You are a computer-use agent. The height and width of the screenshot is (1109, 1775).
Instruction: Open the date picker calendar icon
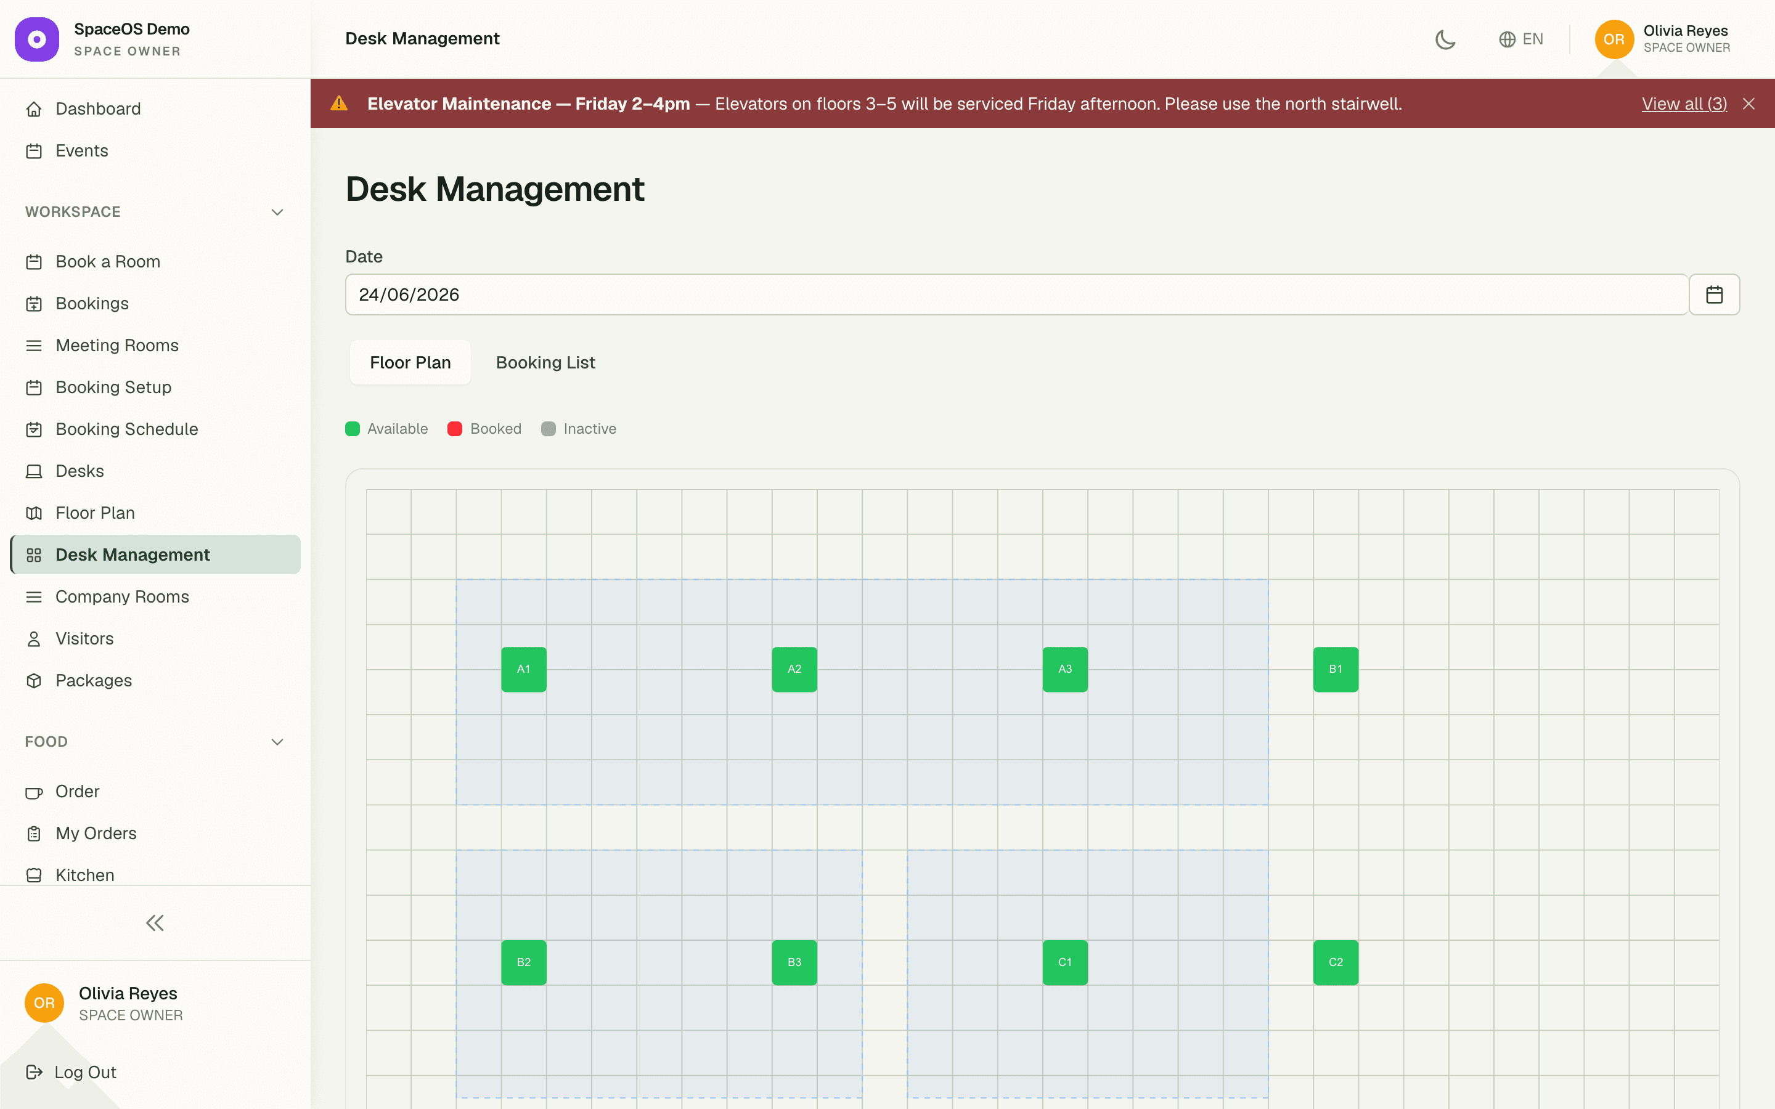click(1714, 295)
